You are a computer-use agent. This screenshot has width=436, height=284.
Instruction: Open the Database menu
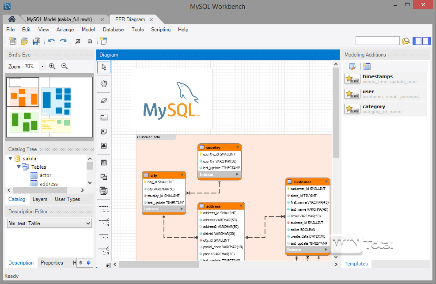(113, 30)
